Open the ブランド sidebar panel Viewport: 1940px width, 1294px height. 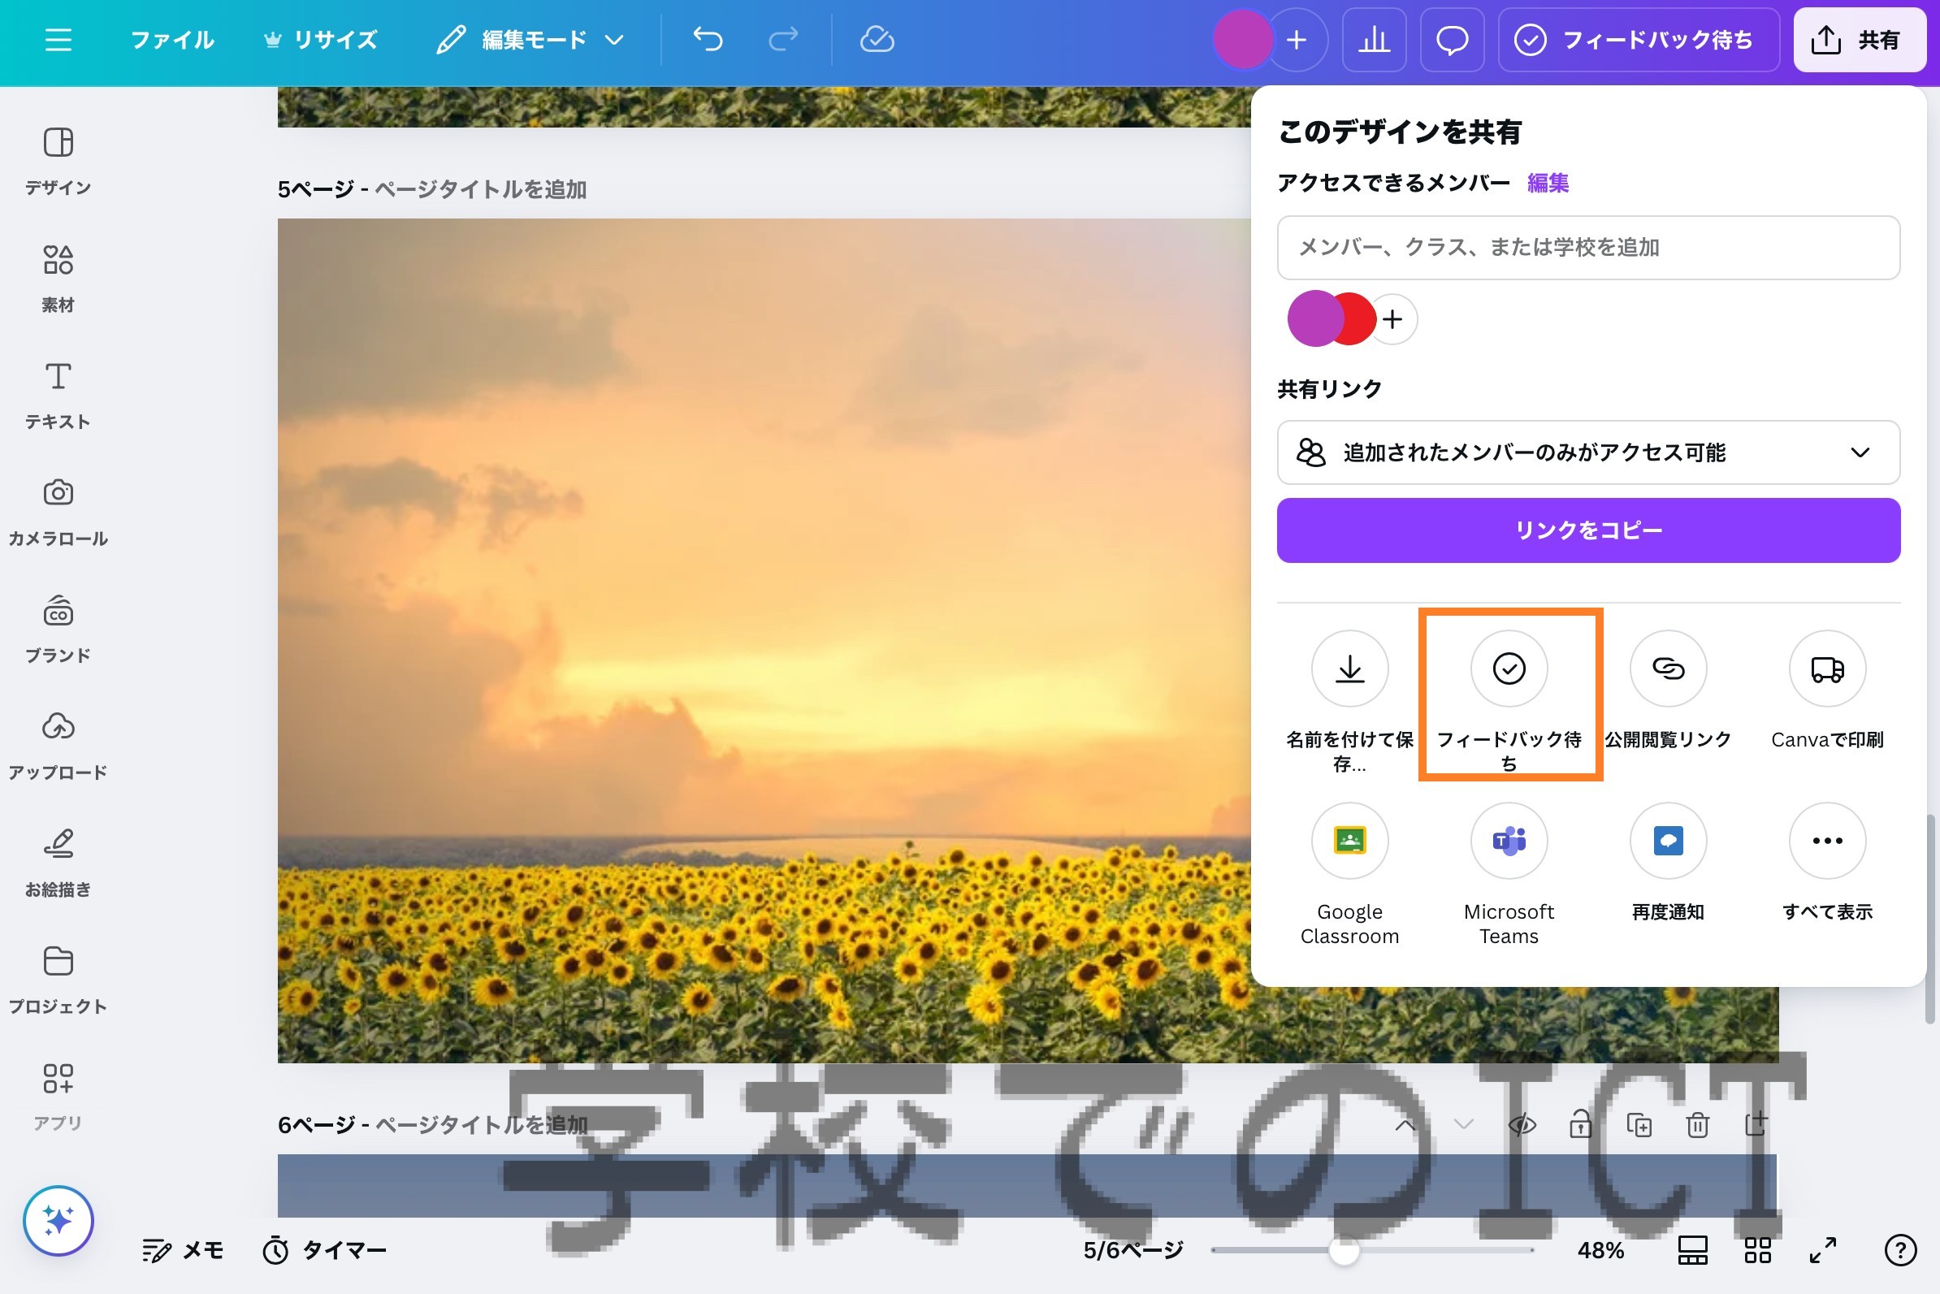point(58,629)
